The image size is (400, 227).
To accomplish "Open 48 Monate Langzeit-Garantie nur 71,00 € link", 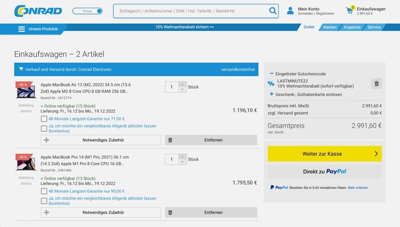I will tap(87, 119).
